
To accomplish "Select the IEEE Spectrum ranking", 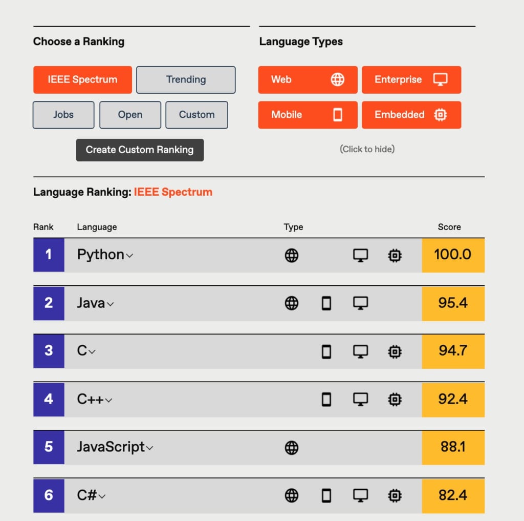I will point(82,79).
